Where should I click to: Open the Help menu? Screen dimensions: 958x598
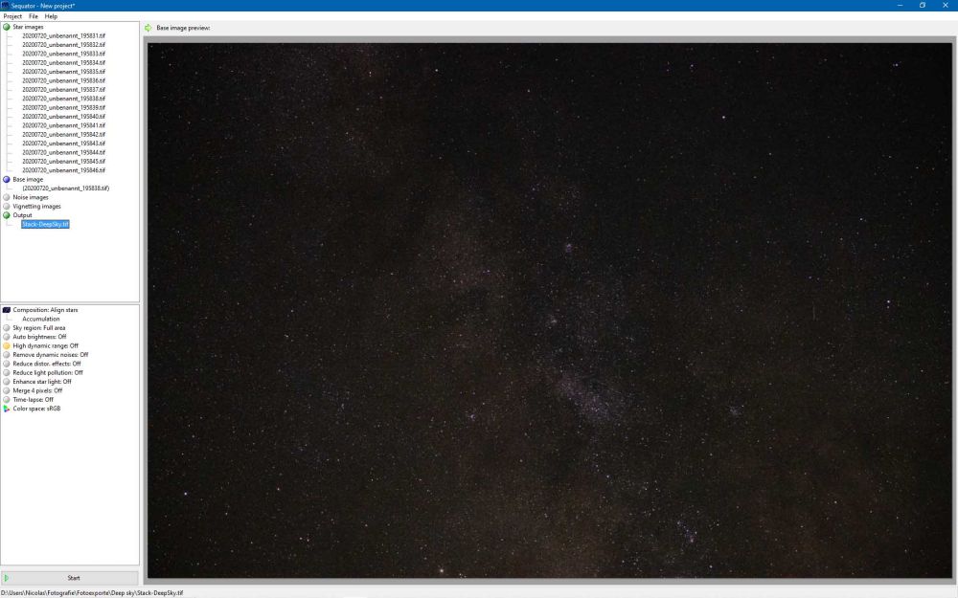[50, 16]
